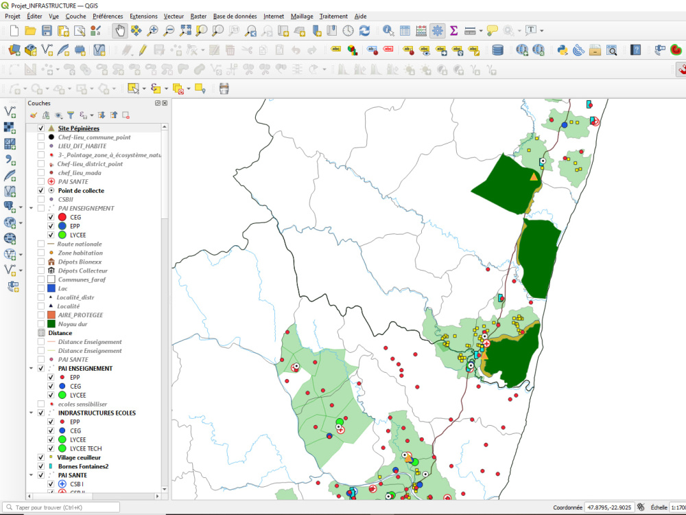The image size is (686, 515).
Task: Open the Vecteur menu
Action: [x=174, y=16]
